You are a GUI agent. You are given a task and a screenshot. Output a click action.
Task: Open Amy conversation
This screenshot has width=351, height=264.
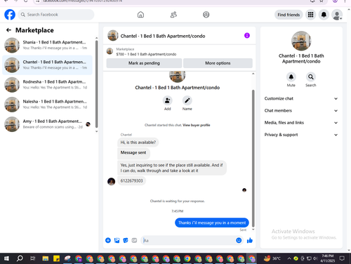point(48,124)
